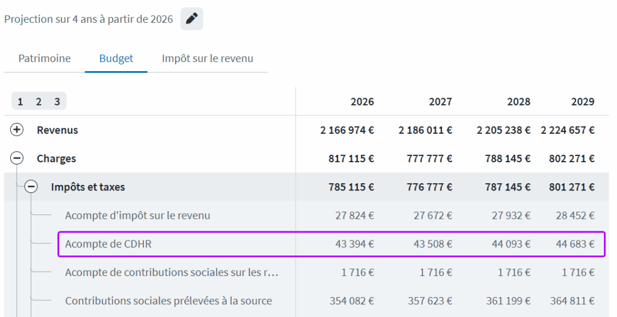617x317 pixels.
Task: Expand the Revenus row
Action: (x=17, y=130)
